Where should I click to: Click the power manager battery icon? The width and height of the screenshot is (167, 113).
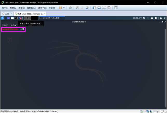pyautogui.click(x=156, y=18)
